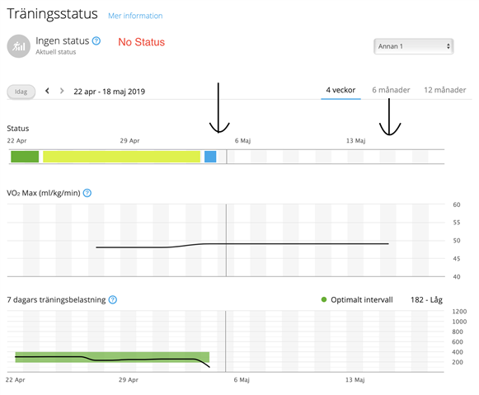Go to previous date range arrow
479x395 pixels.
[47, 91]
